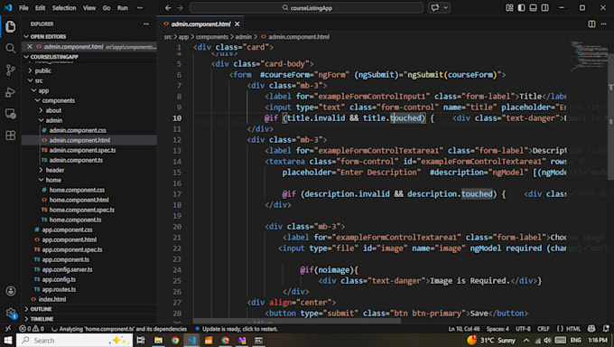Open the Explorer view in activity bar
The image size is (614, 347).
[x=11, y=26]
